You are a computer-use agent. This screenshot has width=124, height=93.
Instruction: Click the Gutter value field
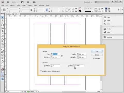(x=80, y=66)
